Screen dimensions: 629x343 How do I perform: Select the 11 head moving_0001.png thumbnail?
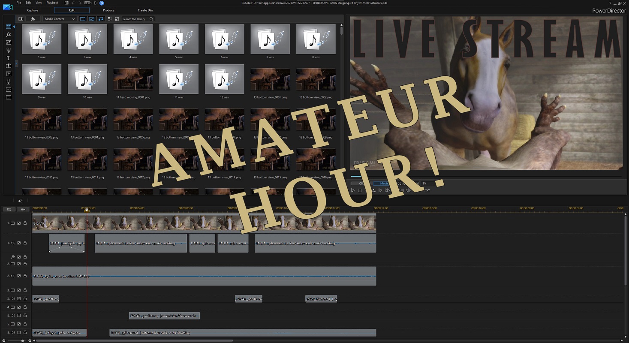[133, 79]
